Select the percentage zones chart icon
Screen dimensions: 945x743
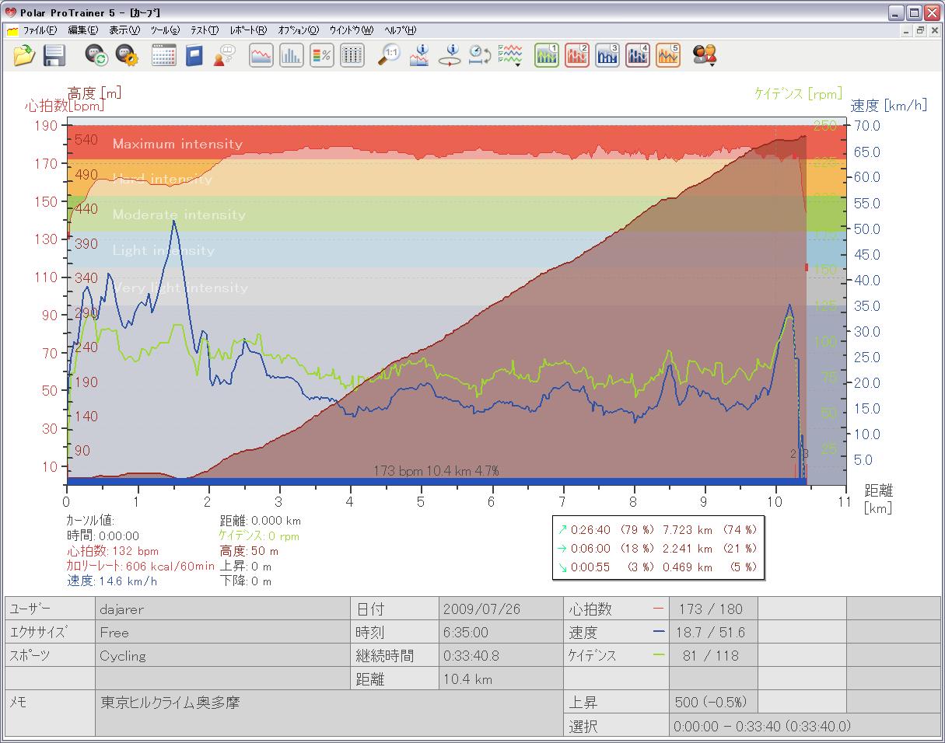pyautogui.click(x=322, y=55)
